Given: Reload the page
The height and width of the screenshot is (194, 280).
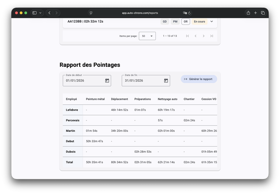Looking at the screenshot, I should coord(189,13).
